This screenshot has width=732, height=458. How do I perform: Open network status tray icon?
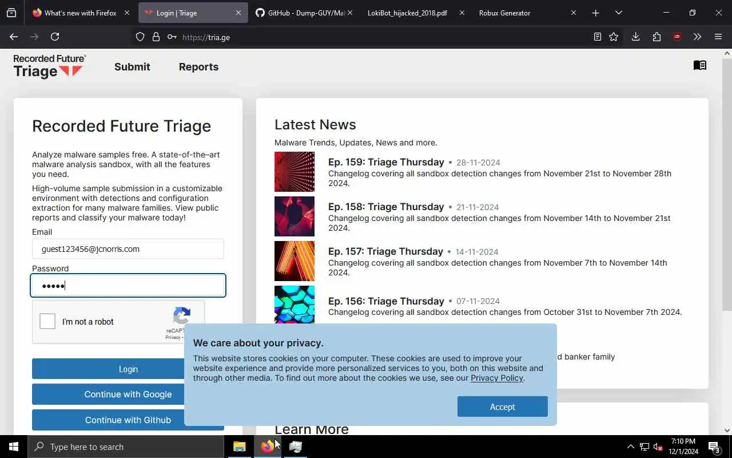pyautogui.click(x=645, y=447)
